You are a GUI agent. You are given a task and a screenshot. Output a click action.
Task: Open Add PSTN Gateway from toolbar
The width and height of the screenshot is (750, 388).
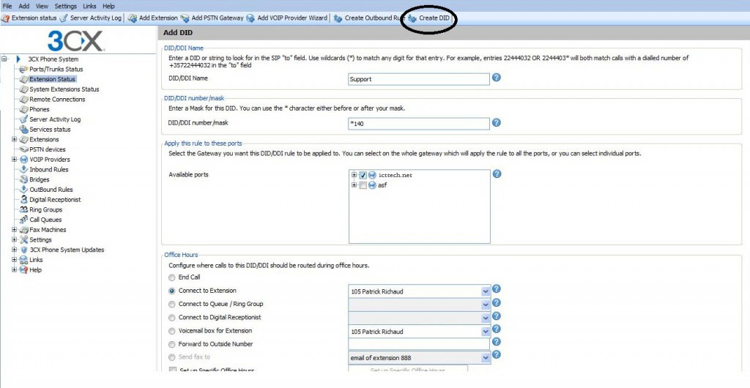(x=212, y=18)
